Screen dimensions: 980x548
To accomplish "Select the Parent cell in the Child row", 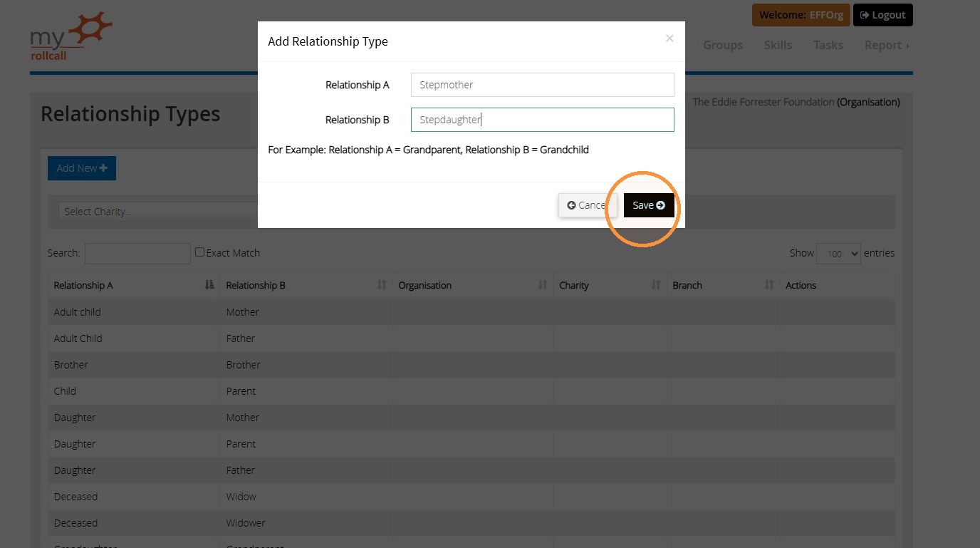I will [x=306, y=391].
